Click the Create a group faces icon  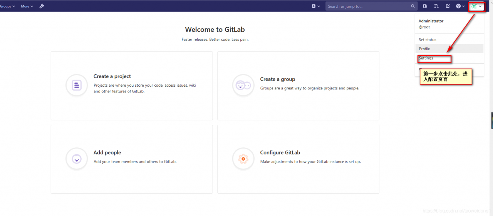click(243, 85)
